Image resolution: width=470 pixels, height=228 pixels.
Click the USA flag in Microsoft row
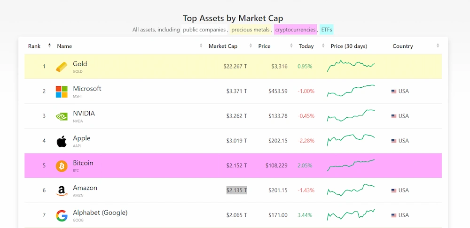394,91
